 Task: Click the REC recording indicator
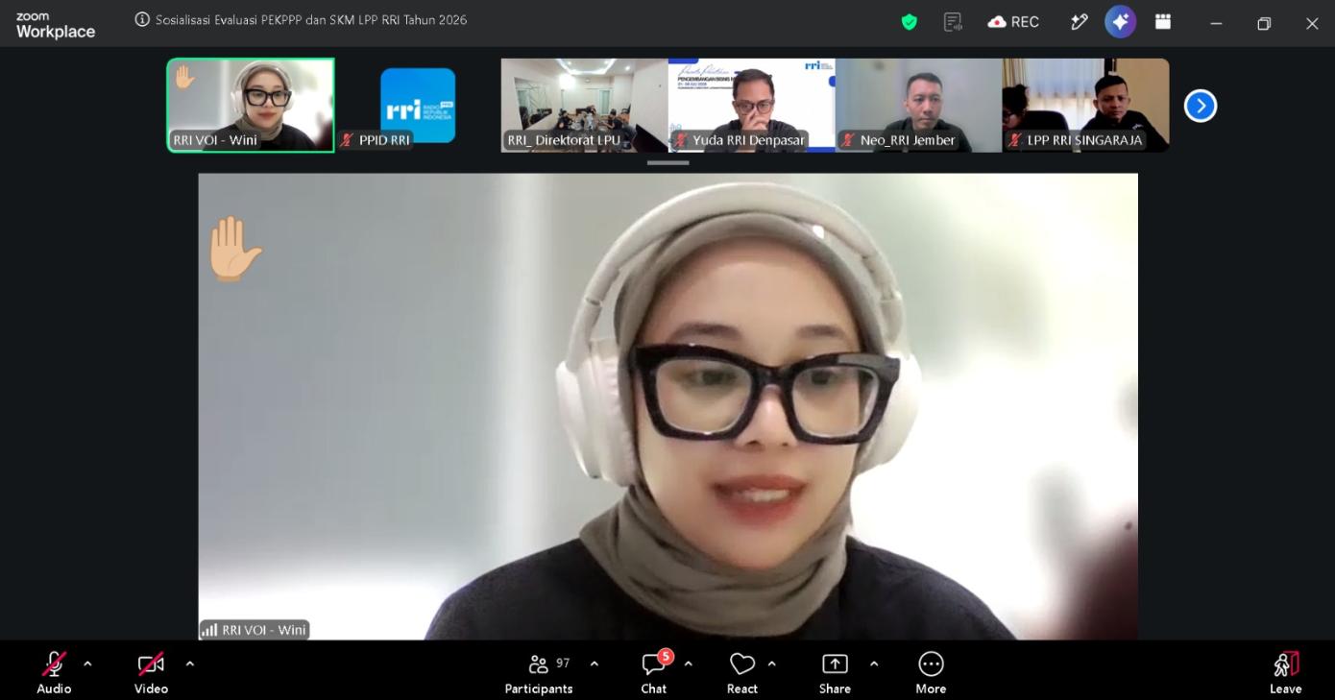click(1013, 21)
